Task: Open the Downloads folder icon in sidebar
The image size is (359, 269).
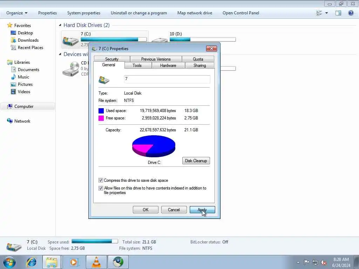Action: 13,40
